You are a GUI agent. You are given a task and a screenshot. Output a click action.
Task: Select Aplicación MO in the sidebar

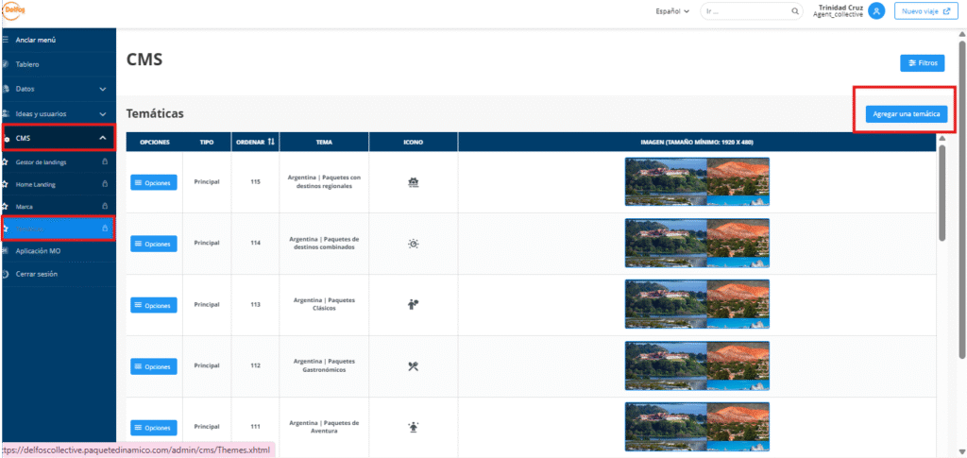pyautogui.click(x=38, y=251)
